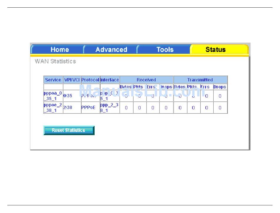The width and height of the screenshot is (280, 213).
Task: Click the Service column header
Action: [53, 80]
